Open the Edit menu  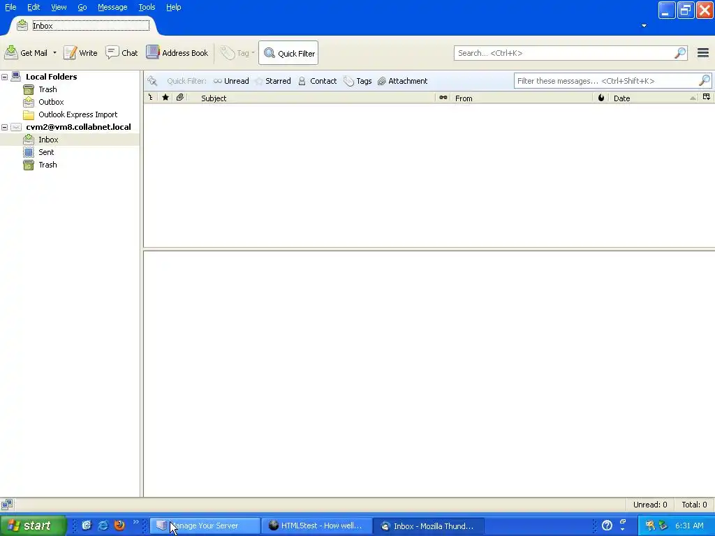(x=34, y=7)
